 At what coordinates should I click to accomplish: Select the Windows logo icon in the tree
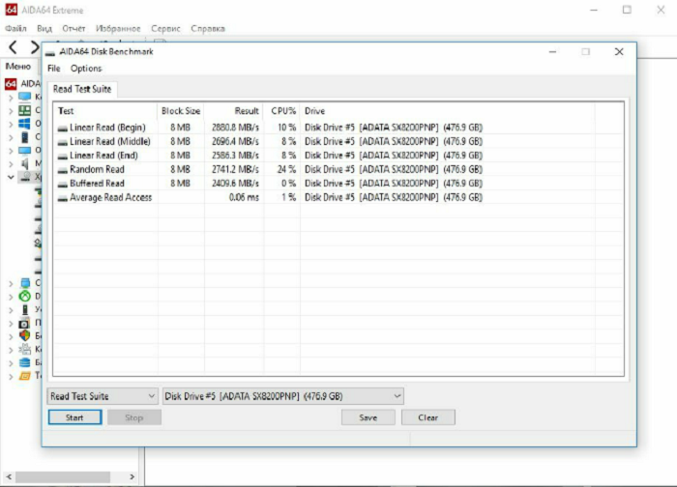(x=24, y=124)
